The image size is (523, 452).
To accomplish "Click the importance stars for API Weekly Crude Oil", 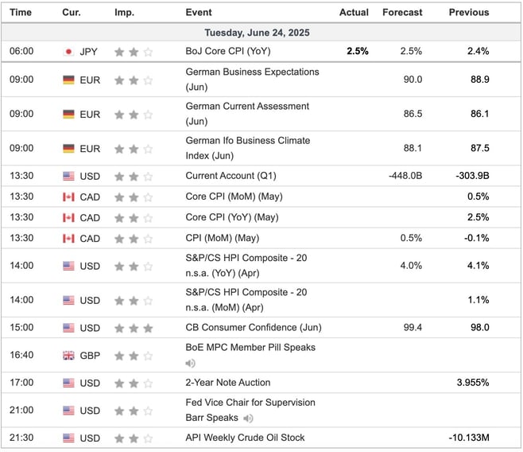I will click(134, 438).
